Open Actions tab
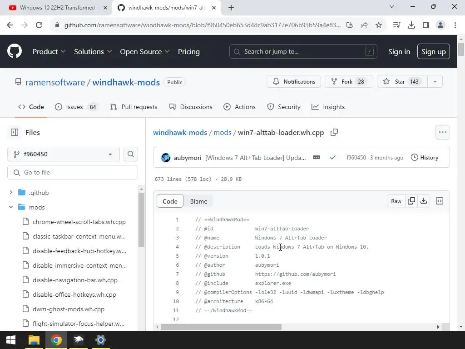Screen dimensions: 465x349 pyautogui.click(x=240, y=107)
